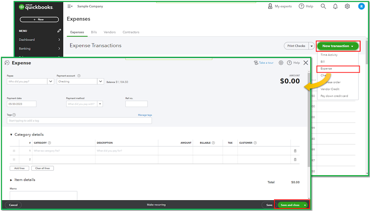Click the + New button
Screen dimensions: 370x211
(39, 20)
